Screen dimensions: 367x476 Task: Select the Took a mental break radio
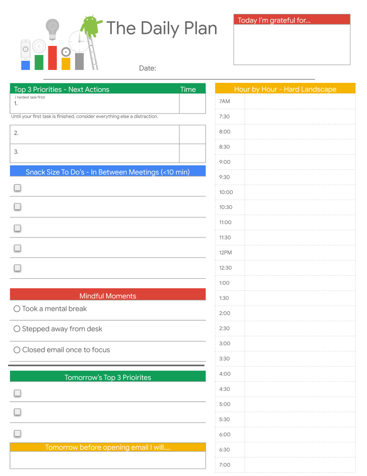coord(17,309)
